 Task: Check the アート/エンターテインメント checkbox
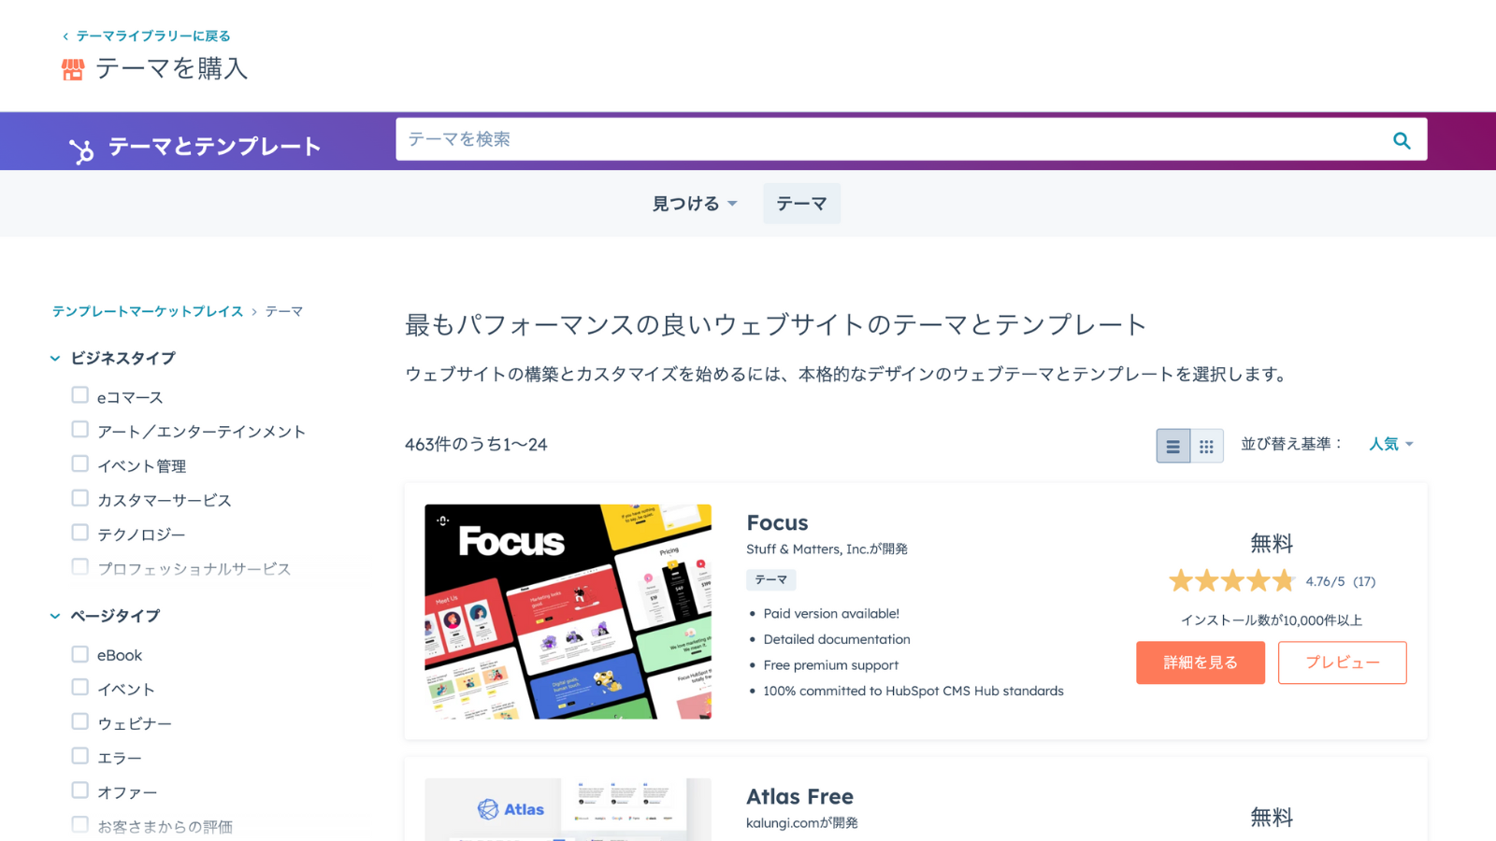pyautogui.click(x=80, y=430)
